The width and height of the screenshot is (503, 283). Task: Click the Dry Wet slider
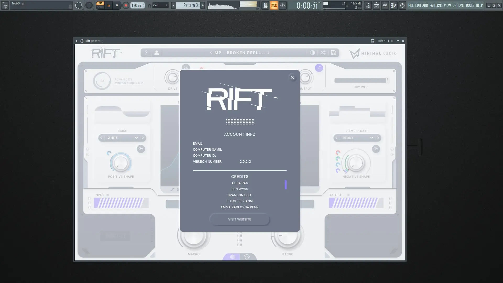coord(360,80)
